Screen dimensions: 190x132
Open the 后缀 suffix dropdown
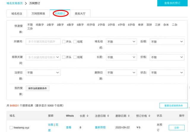coord(167,42)
